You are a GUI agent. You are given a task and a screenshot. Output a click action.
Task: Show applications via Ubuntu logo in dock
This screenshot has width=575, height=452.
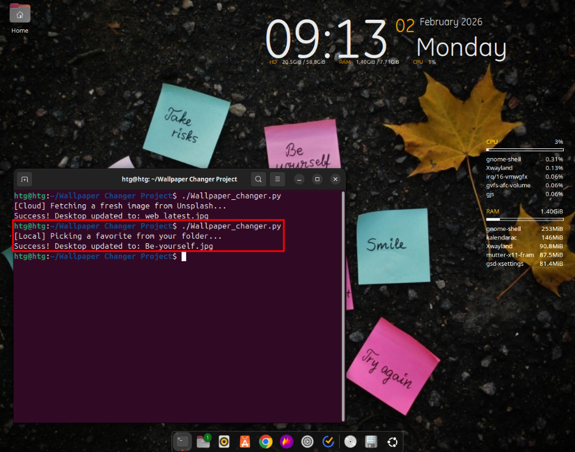pyautogui.click(x=392, y=442)
